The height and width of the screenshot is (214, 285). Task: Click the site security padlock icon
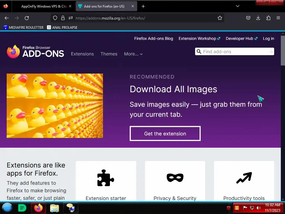coord(63,18)
